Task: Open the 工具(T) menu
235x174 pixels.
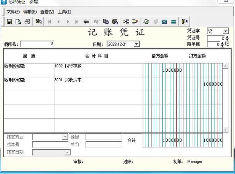Action: (x=64, y=11)
